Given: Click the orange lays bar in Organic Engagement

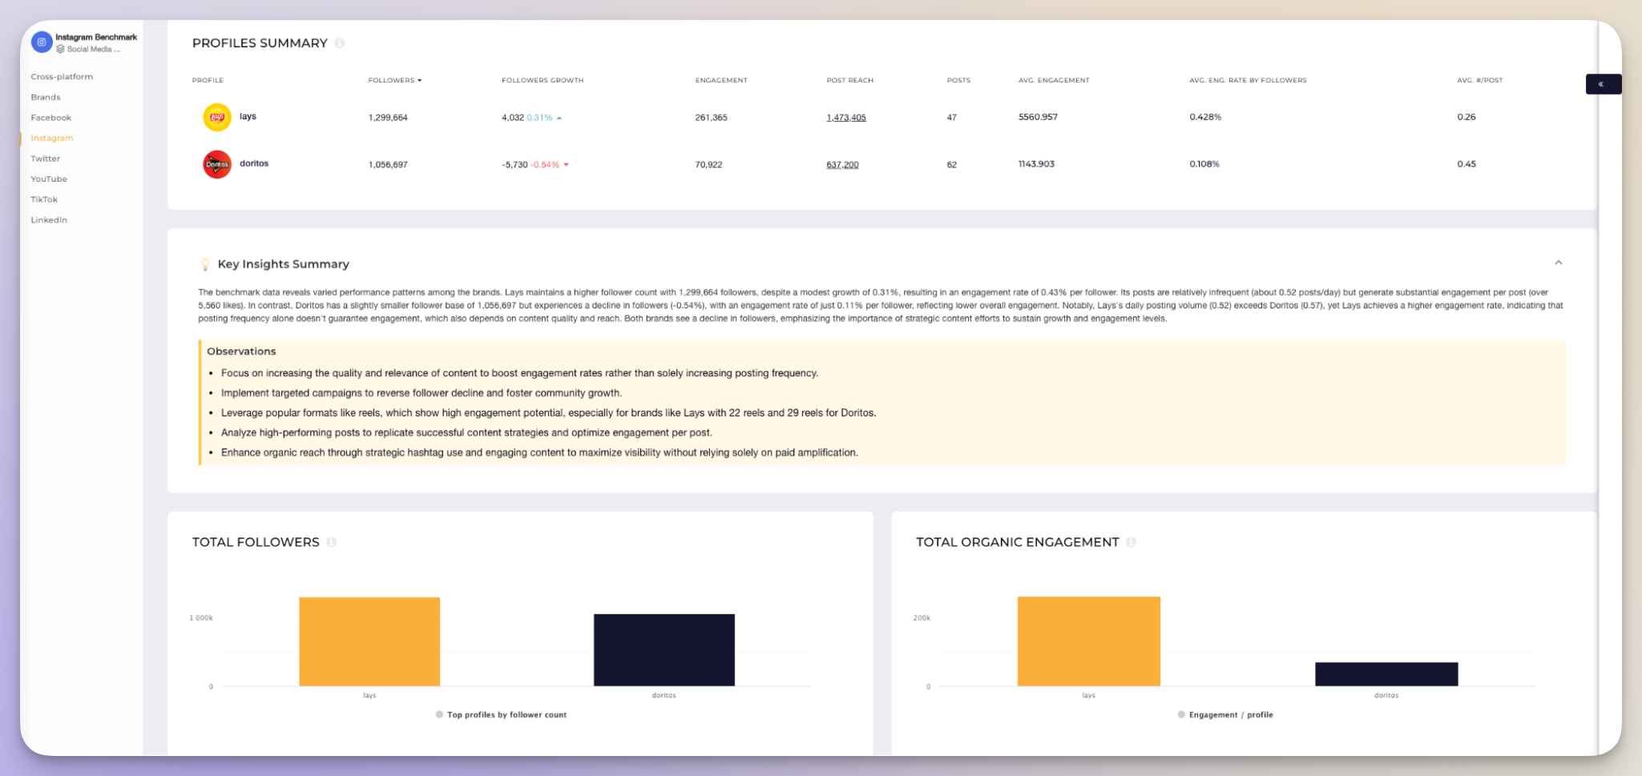Looking at the screenshot, I should [1089, 641].
